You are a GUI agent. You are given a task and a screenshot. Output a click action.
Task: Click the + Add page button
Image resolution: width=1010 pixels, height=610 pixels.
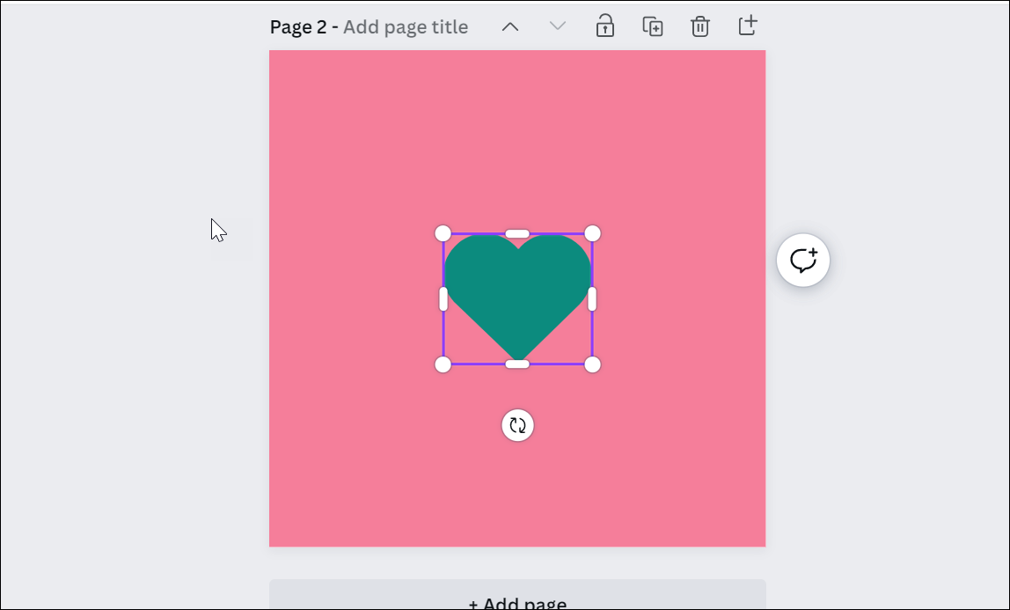tap(517, 594)
